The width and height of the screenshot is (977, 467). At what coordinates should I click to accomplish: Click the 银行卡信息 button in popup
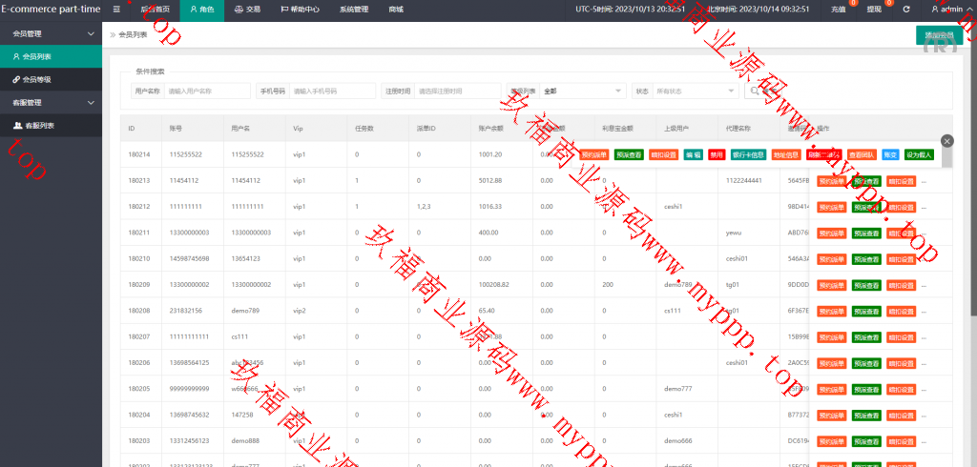pos(748,154)
